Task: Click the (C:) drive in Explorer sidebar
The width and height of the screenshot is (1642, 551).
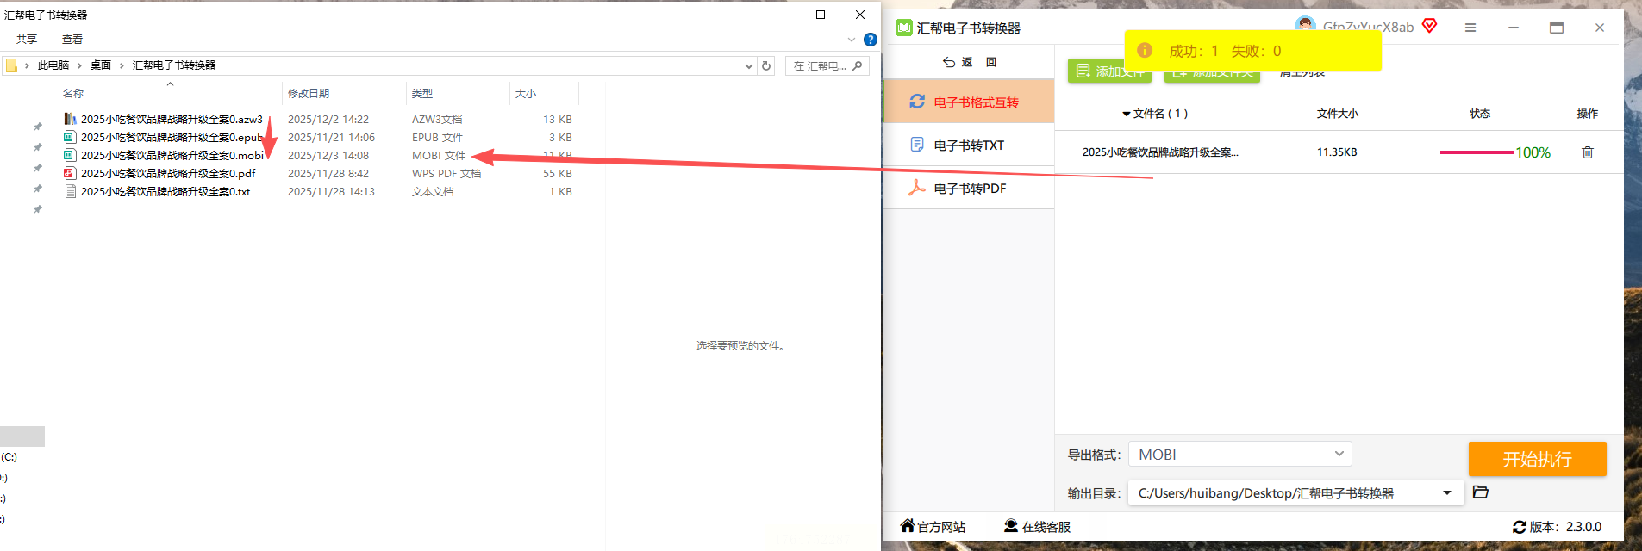Action: pos(9,457)
